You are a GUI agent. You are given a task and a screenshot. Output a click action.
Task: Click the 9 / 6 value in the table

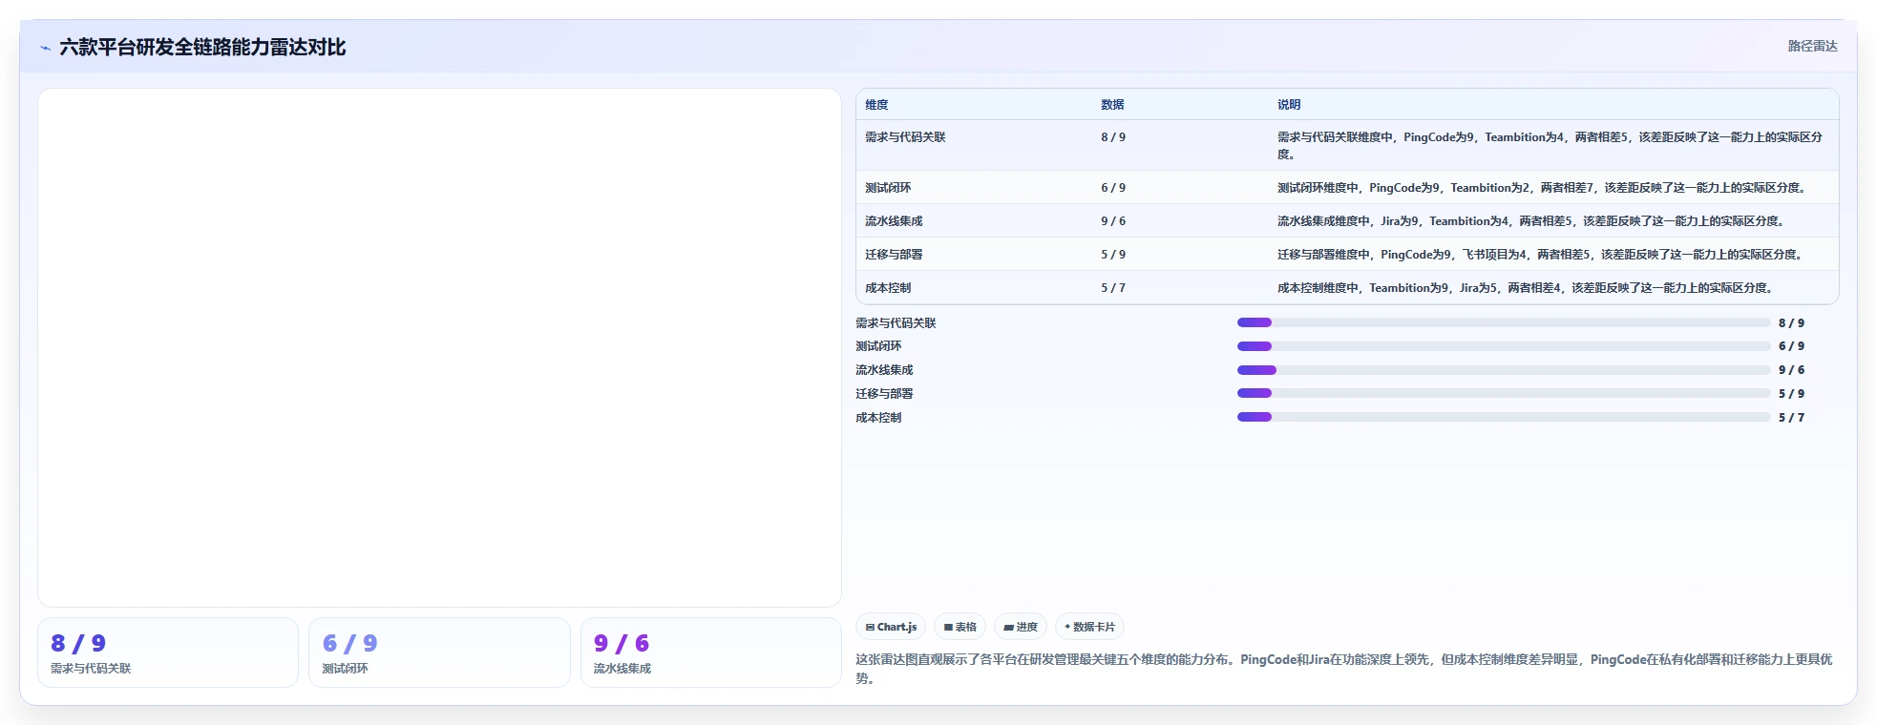point(1113,221)
